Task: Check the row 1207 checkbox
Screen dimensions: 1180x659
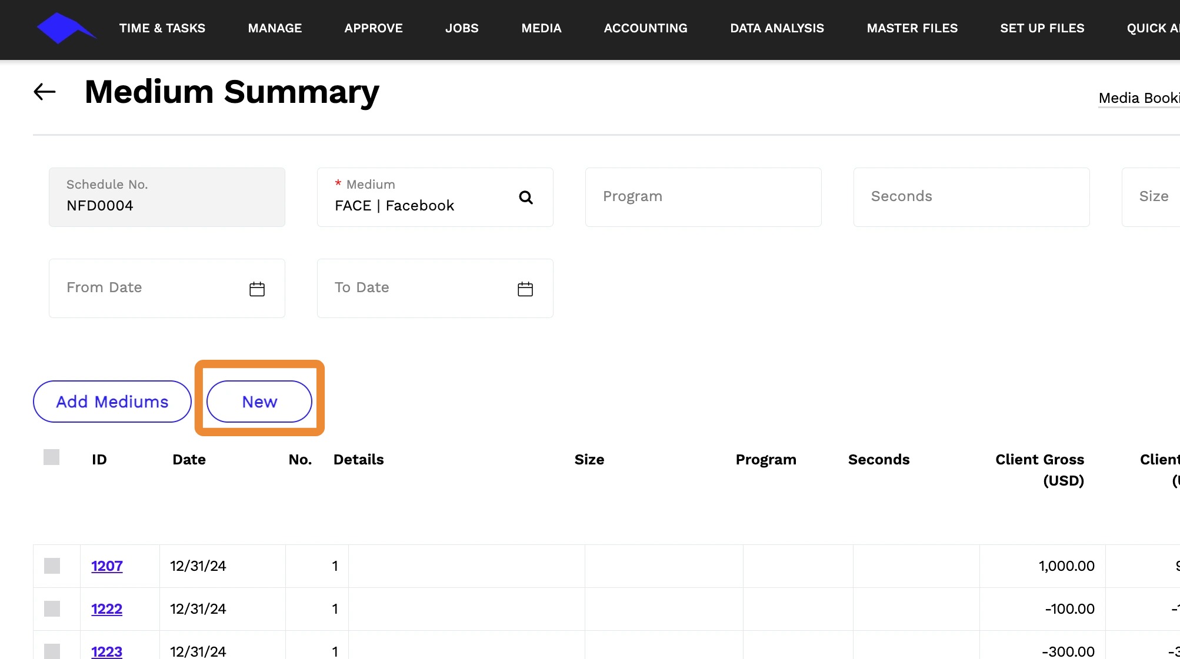Action: coord(52,566)
